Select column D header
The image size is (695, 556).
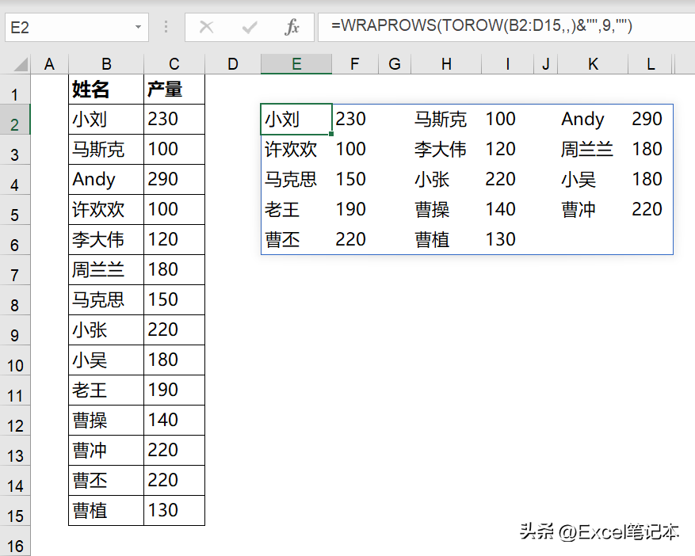(x=233, y=64)
